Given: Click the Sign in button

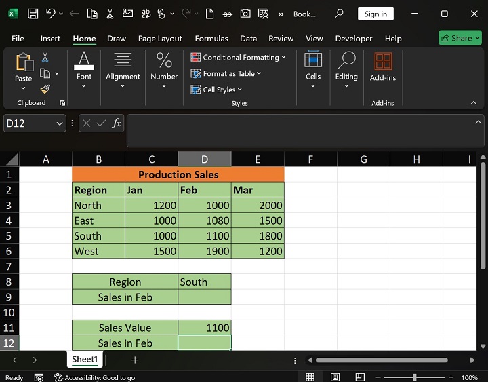Looking at the screenshot, I should pyautogui.click(x=375, y=14).
